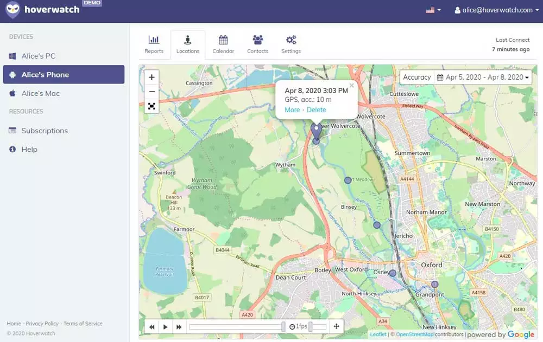The width and height of the screenshot is (543, 342).
Task: Click the Accuracy button
Action: coord(416,77)
